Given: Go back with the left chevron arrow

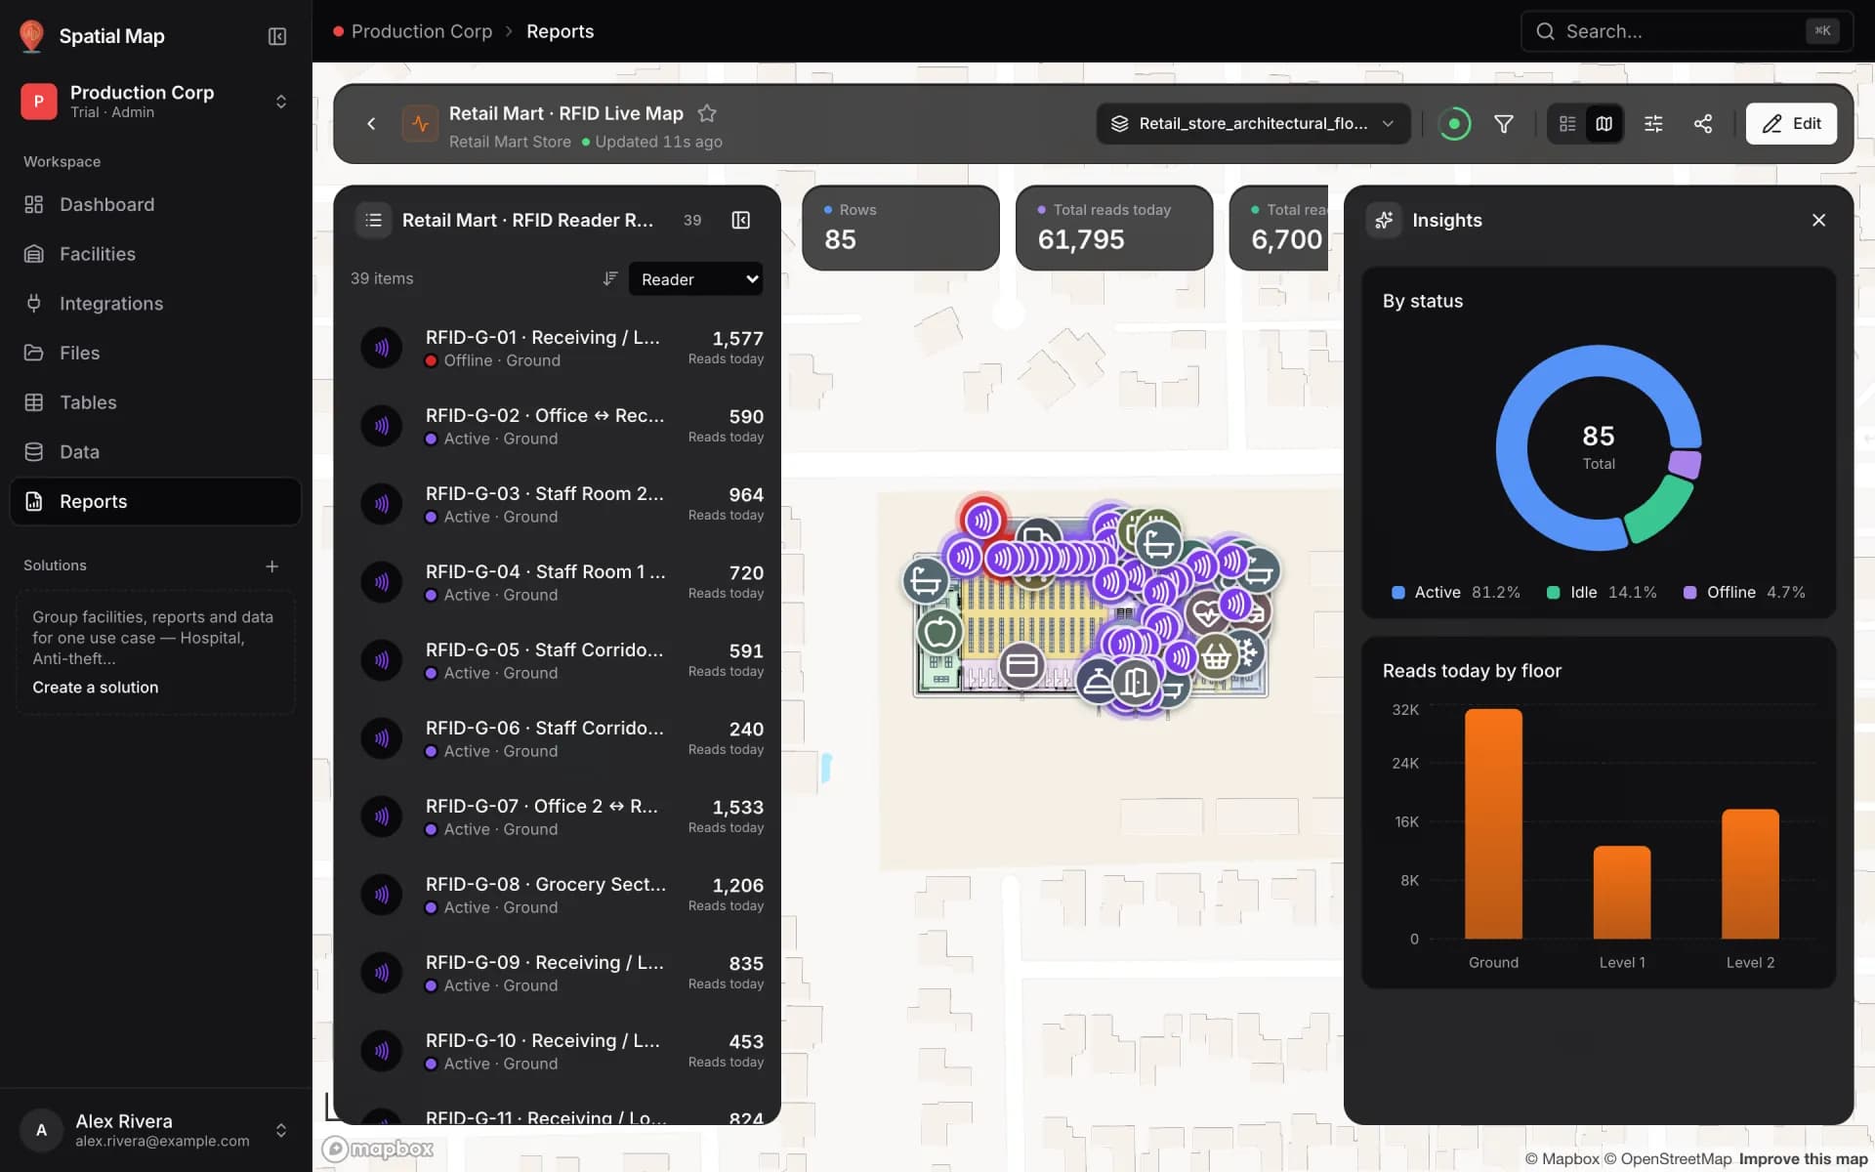Looking at the screenshot, I should [371, 124].
